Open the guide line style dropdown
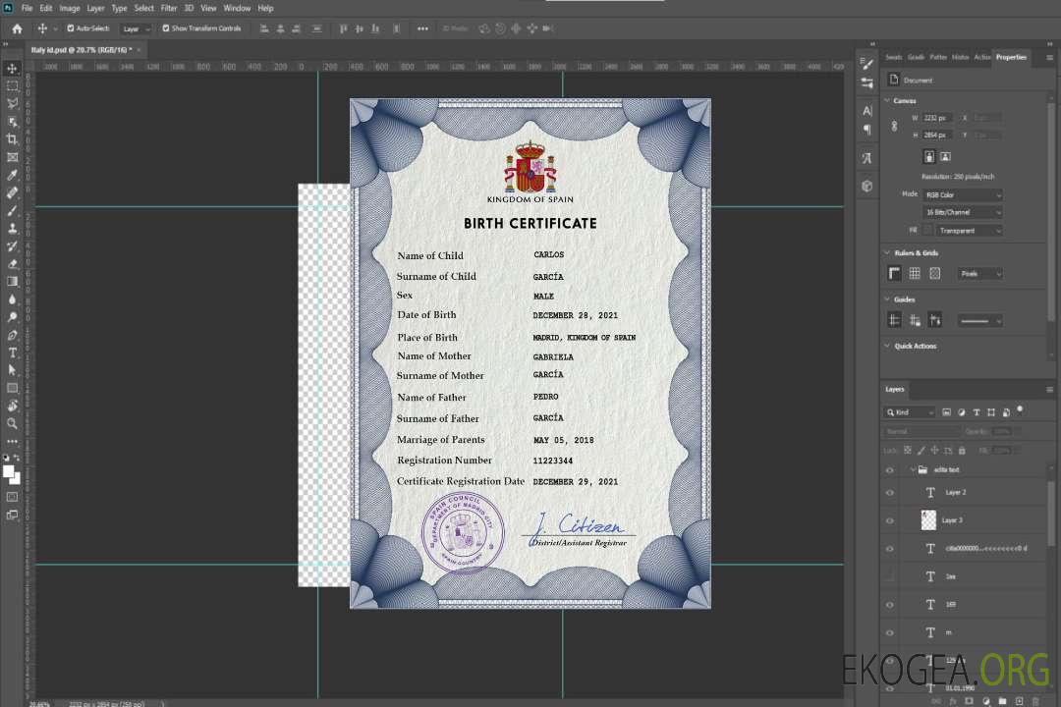The image size is (1061, 707). pyautogui.click(x=980, y=321)
